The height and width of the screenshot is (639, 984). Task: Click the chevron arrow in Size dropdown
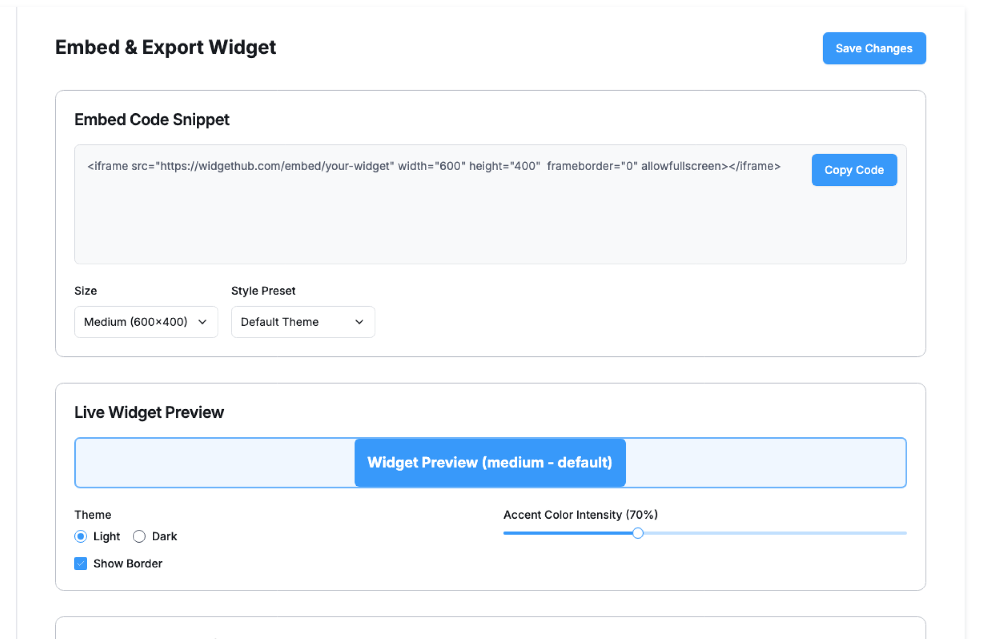(x=202, y=322)
